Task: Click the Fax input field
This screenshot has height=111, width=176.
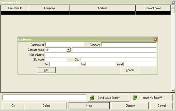Action: point(100,64)
